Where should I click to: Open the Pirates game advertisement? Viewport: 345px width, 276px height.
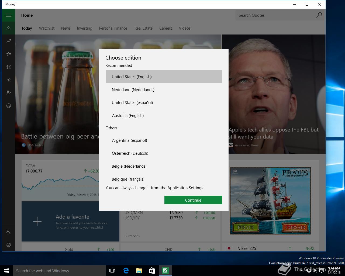click(x=270, y=201)
